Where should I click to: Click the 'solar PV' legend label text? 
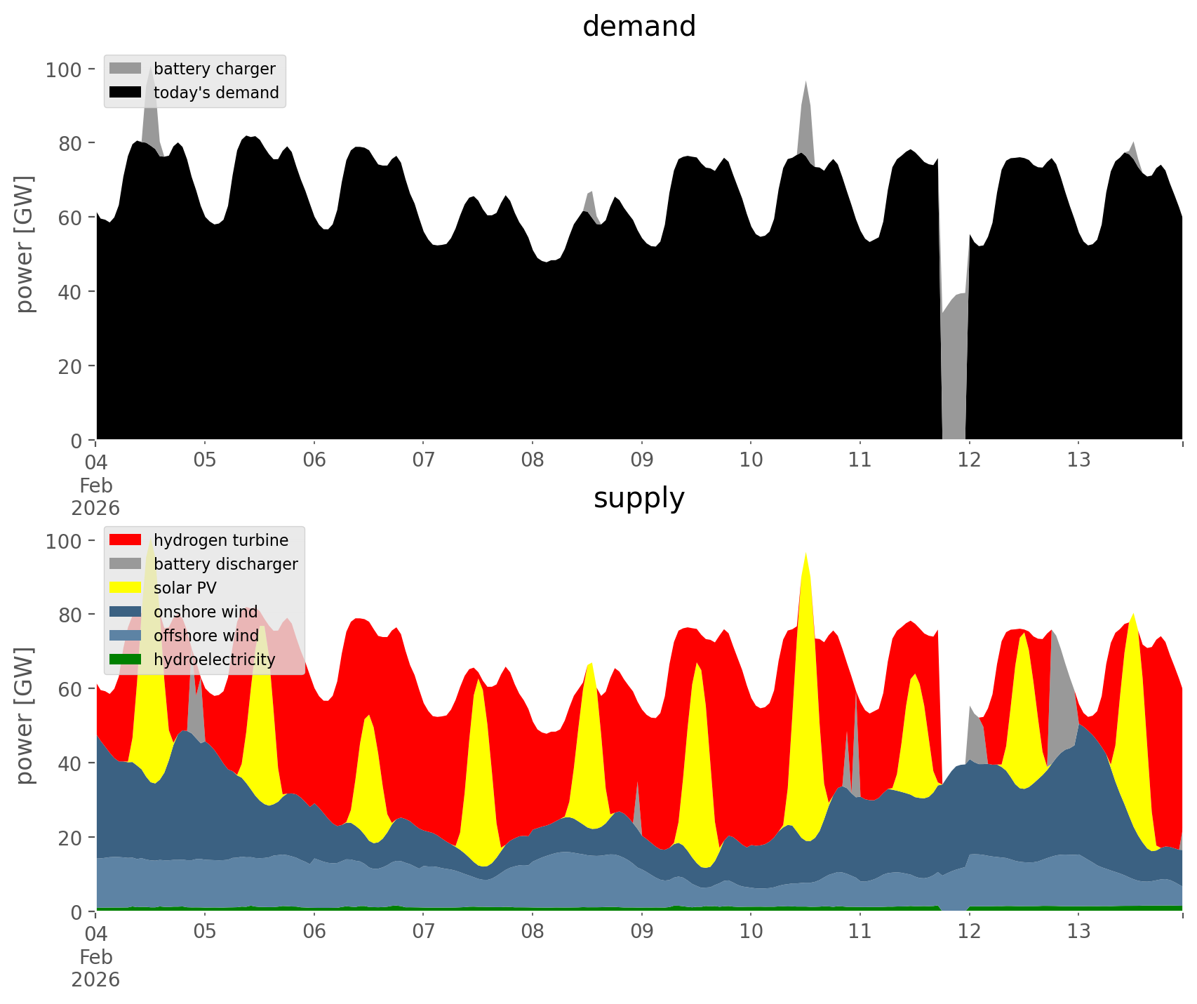click(x=185, y=588)
